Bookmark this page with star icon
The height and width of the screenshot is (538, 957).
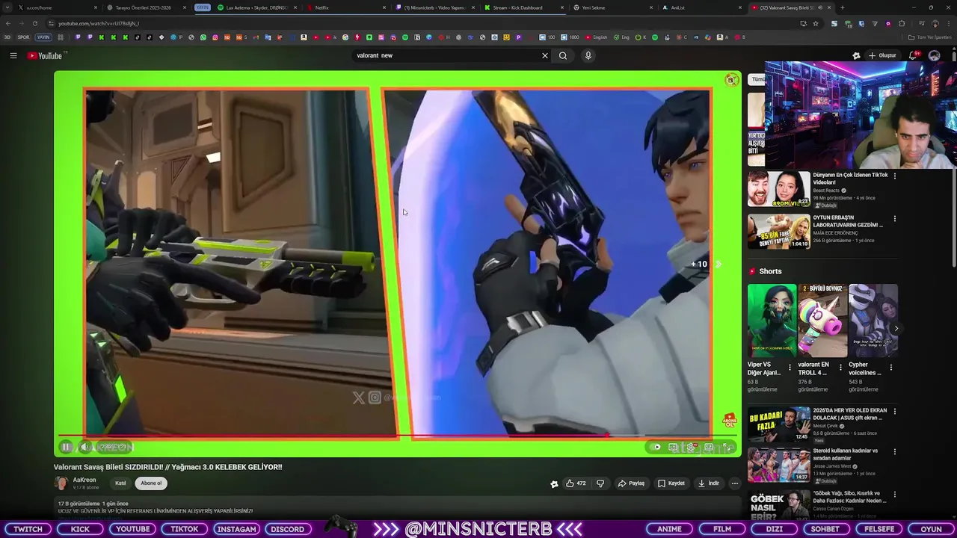816,23
